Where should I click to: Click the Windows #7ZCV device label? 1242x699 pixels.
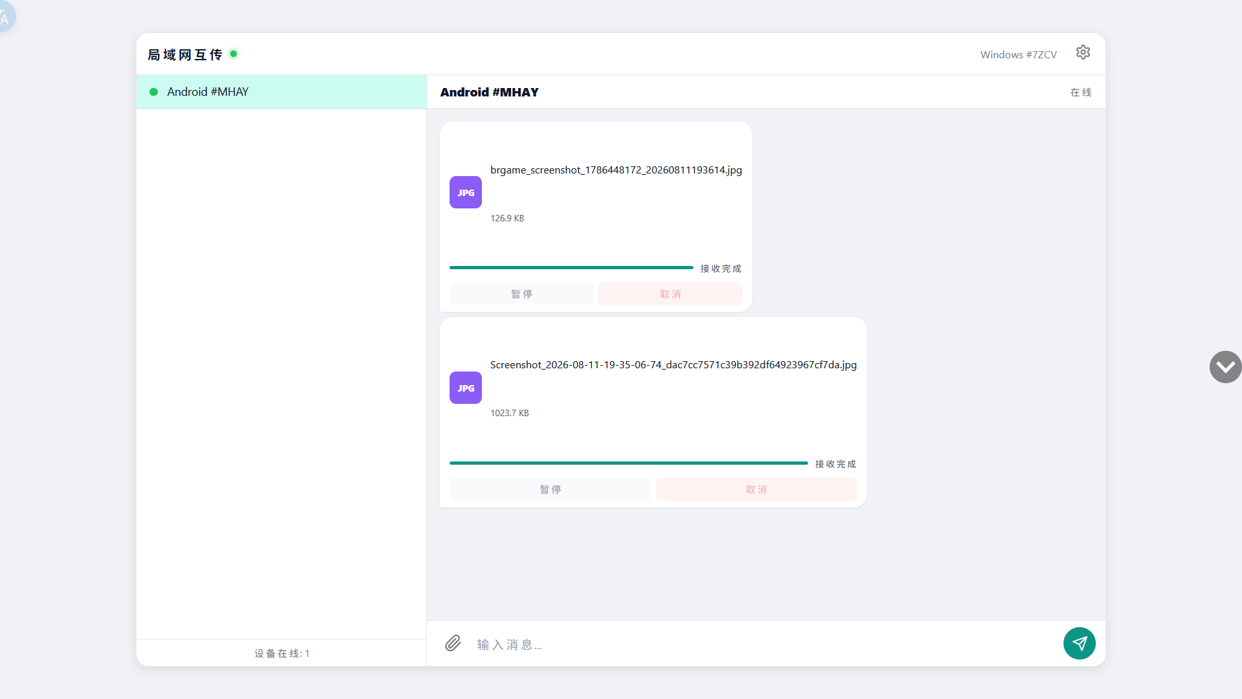click(1018, 54)
